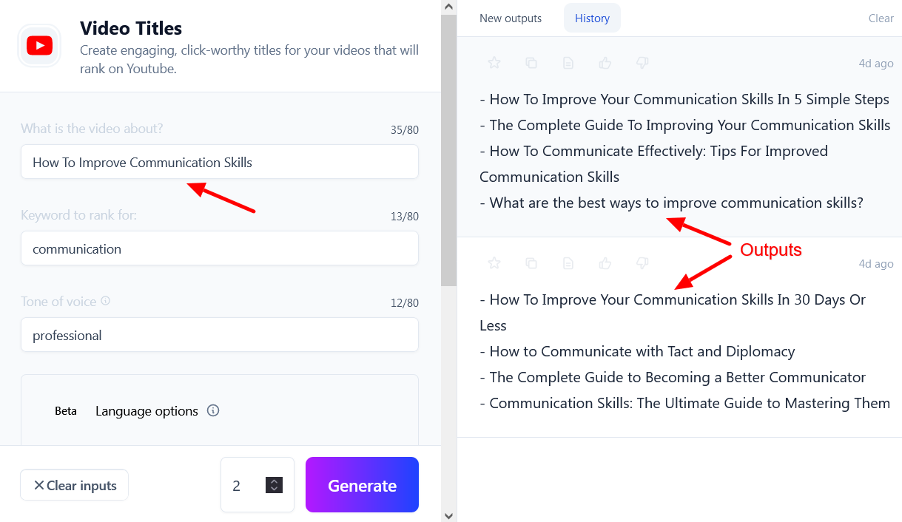Image resolution: width=902 pixels, height=522 pixels.
Task: Thumbs up the second output
Action: [605, 263]
